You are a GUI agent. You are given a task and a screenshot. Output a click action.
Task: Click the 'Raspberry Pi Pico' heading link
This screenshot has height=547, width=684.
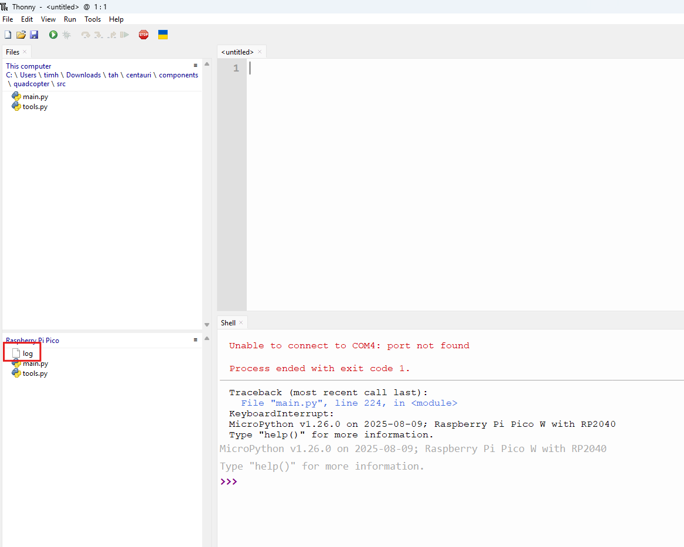(x=32, y=341)
